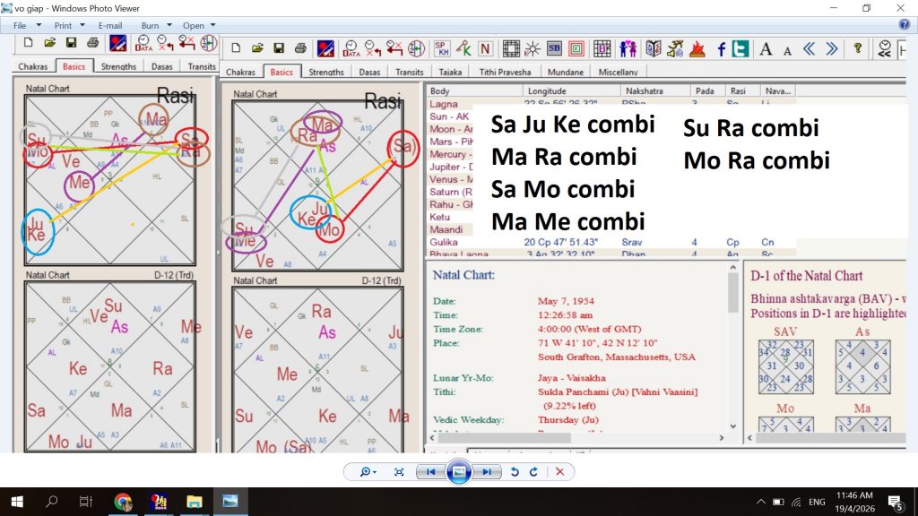Click the printer icon beside the SP KH toolbar
This screenshot has width=918, height=516.
[x=300, y=48]
